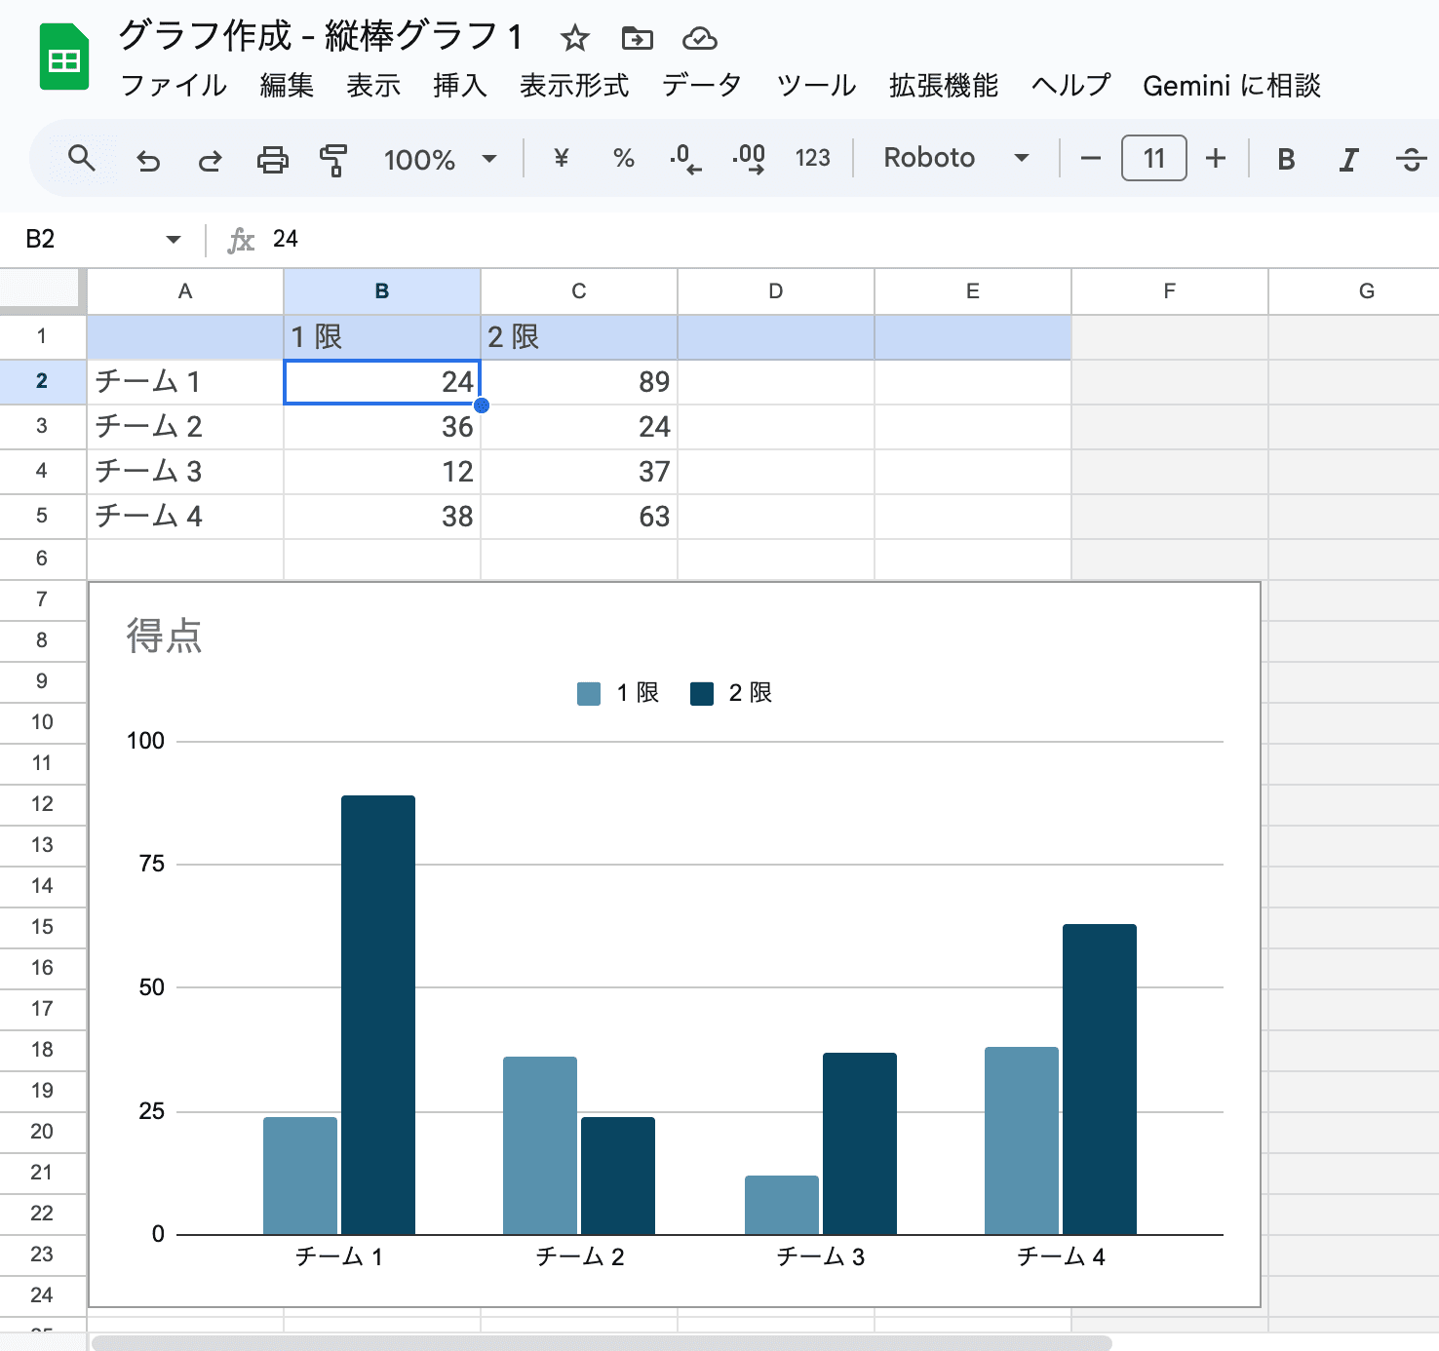Click the dark blue 2 限 legend swatch
The width and height of the screenshot is (1439, 1351).
(x=702, y=693)
